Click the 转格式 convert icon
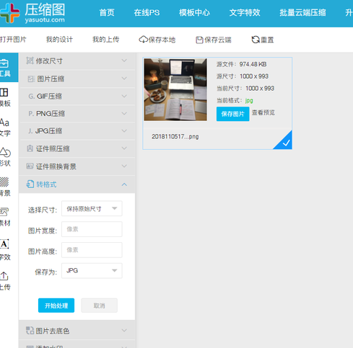This screenshot has width=353, height=348. (x=30, y=184)
